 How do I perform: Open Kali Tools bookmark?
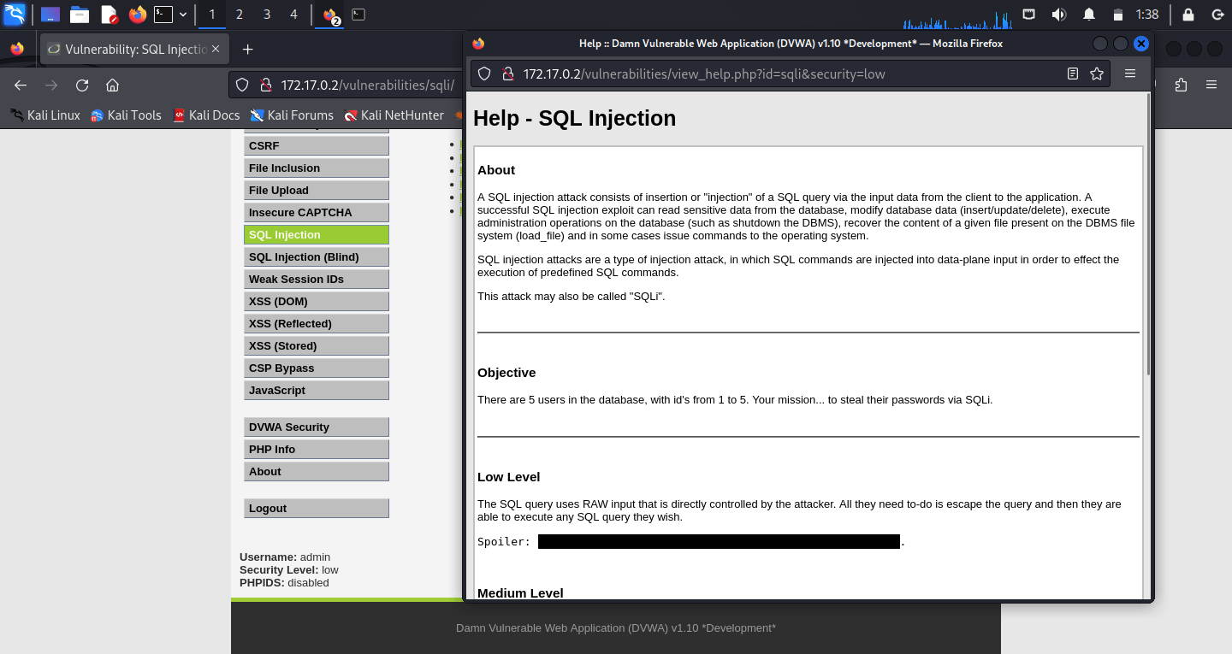point(126,115)
